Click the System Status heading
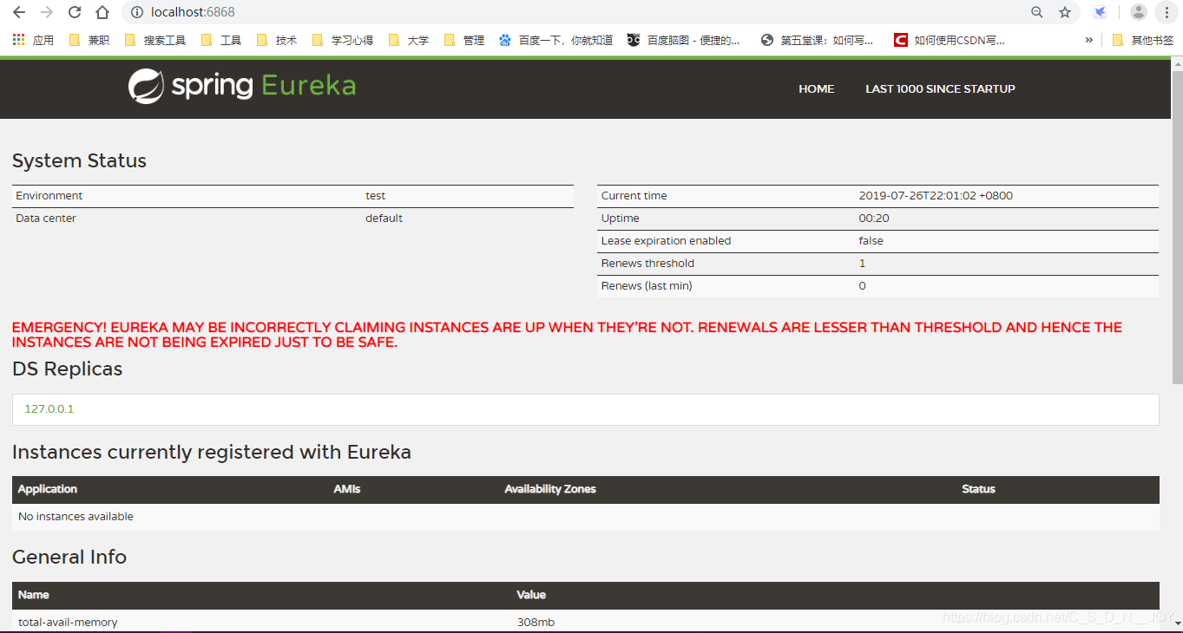Viewport: 1183px width, 633px height. [x=79, y=161]
